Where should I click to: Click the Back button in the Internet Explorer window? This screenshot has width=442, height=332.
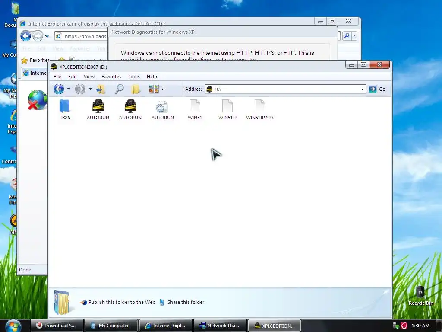point(25,36)
